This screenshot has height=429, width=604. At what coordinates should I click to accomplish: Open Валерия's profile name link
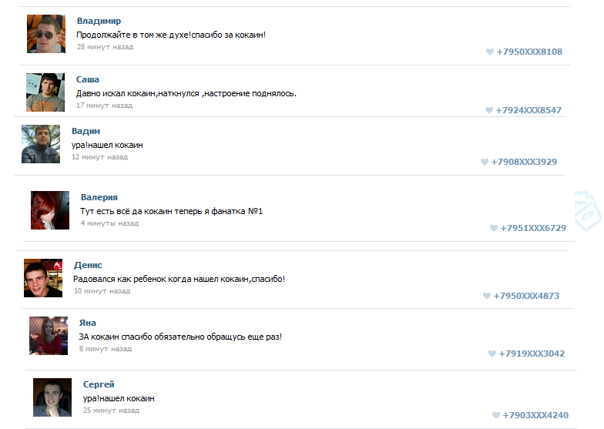point(99,197)
